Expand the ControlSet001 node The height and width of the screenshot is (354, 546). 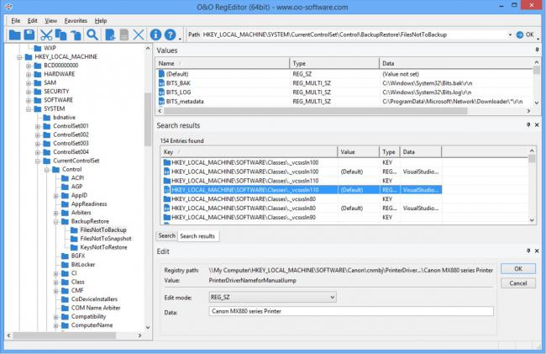[38, 126]
